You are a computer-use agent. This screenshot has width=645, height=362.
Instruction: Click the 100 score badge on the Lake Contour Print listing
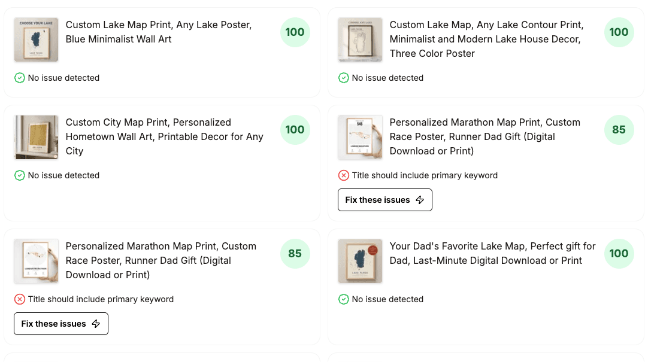pos(619,32)
